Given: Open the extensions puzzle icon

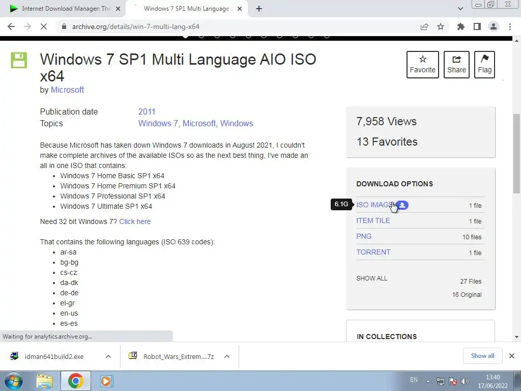Looking at the screenshot, I should point(461,26).
